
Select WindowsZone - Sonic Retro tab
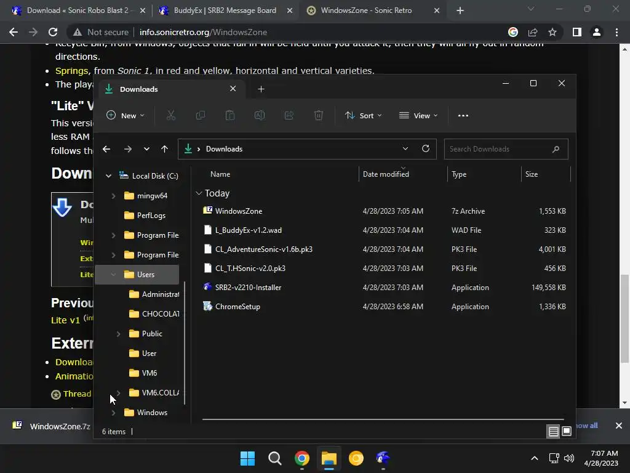pyautogui.click(x=373, y=10)
